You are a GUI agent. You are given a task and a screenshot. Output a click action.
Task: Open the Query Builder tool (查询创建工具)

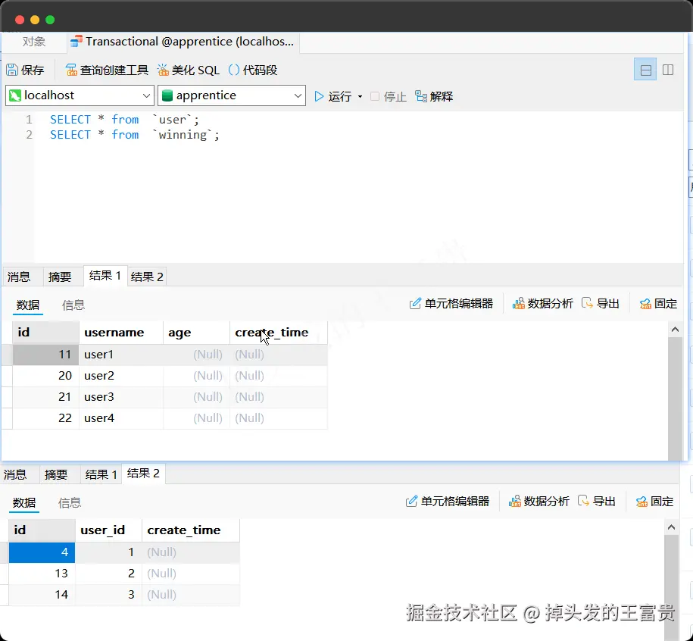[107, 70]
